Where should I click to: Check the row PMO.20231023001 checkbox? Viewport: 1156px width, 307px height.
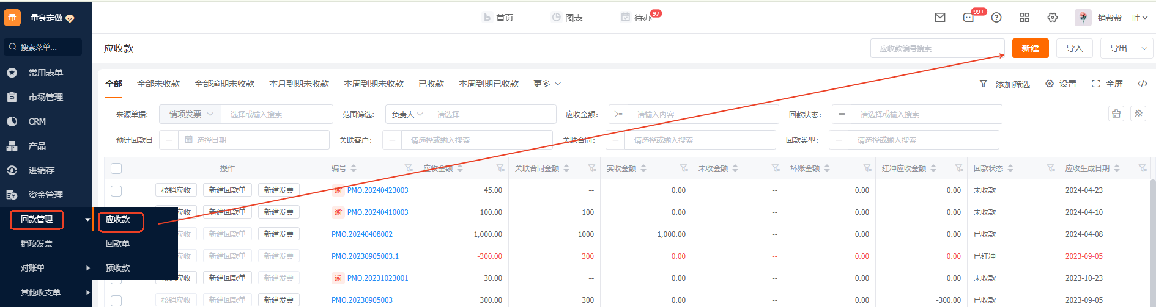(x=116, y=278)
